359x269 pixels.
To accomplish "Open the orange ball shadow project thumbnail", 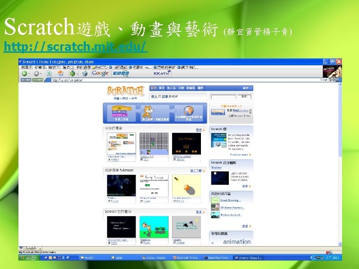I will tap(186, 185).
